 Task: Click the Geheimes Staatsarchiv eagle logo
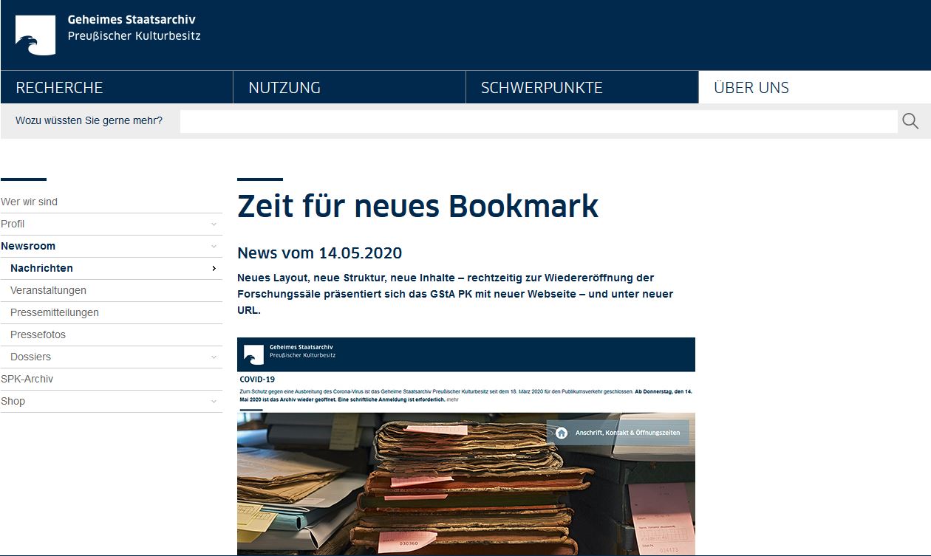tap(35, 35)
